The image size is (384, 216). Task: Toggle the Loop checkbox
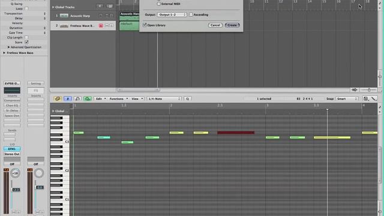[x=26, y=8]
